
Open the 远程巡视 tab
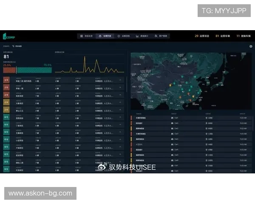tap(124, 36)
